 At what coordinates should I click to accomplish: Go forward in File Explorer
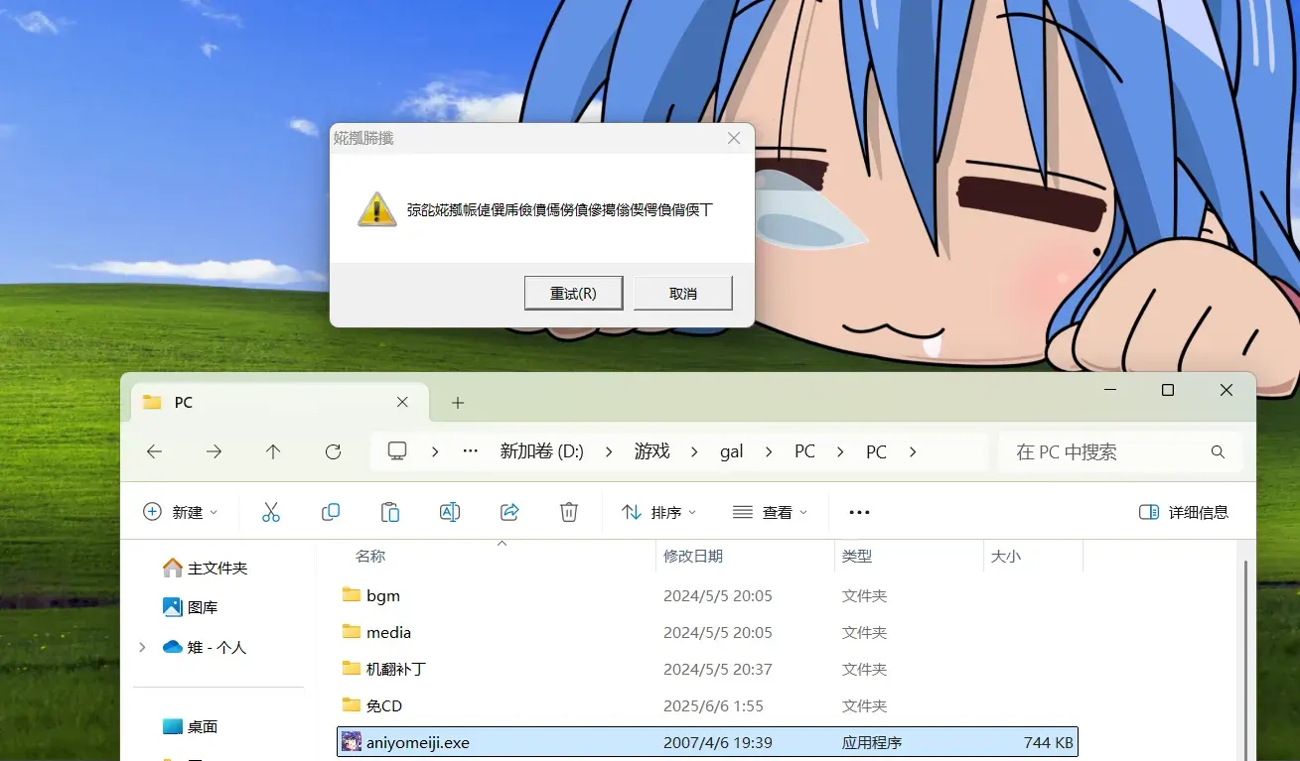point(214,451)
